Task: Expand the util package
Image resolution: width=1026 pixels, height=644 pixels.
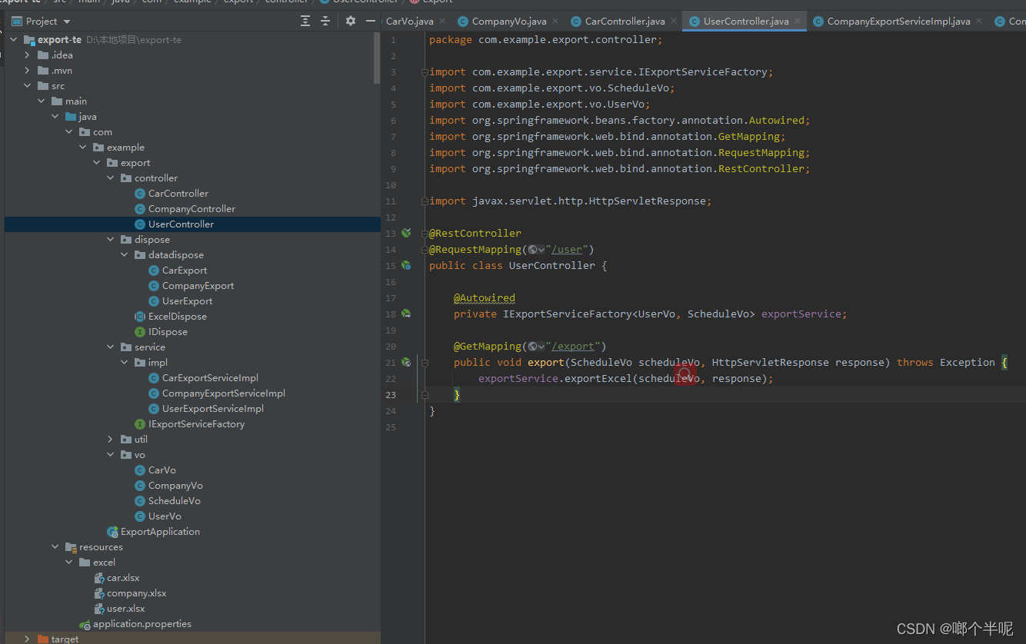Action: pos(111,440)
